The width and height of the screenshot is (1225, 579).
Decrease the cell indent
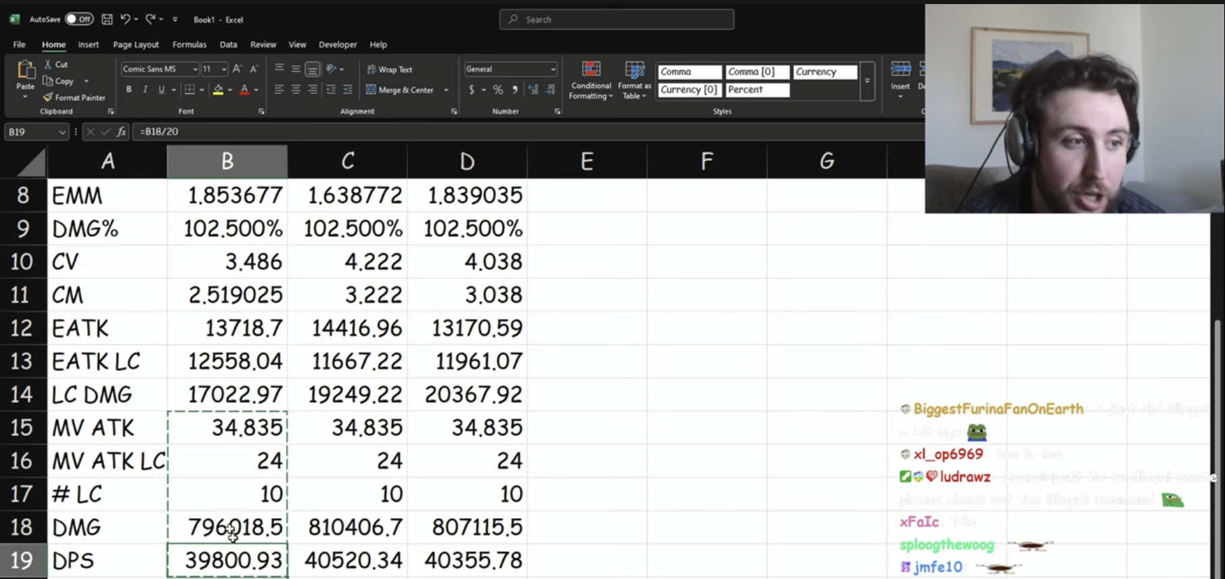(x=331, y=89)
